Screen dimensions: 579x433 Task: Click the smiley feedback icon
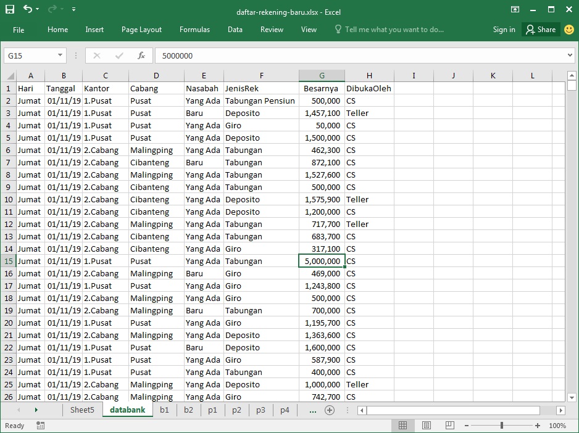[569, 29]
